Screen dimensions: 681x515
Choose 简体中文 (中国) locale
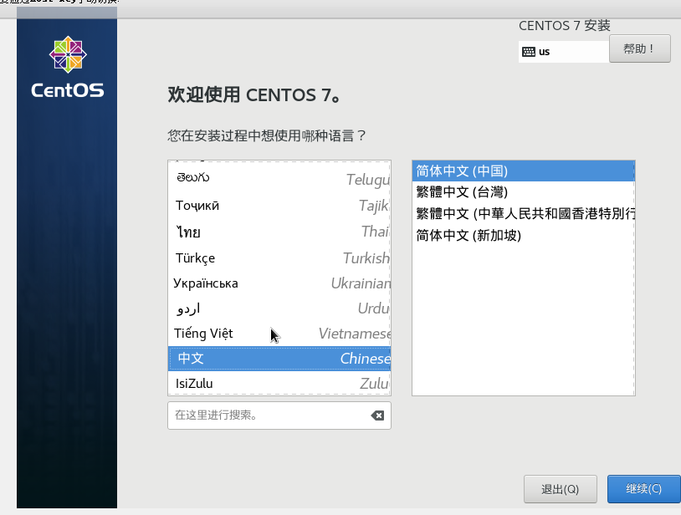pyautogui.click(x=524, y=171)
